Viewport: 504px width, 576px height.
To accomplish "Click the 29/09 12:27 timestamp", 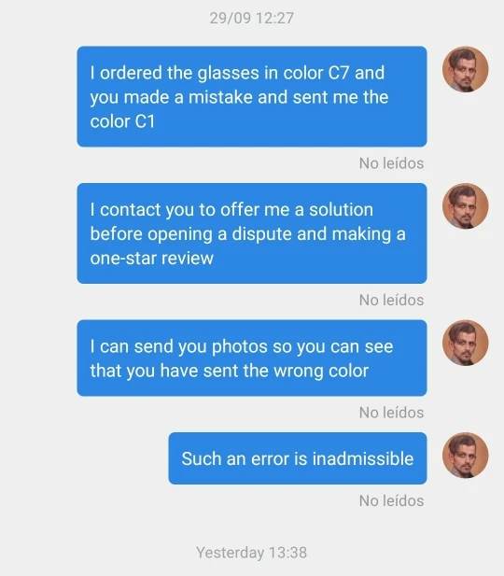I will (252, 18).
